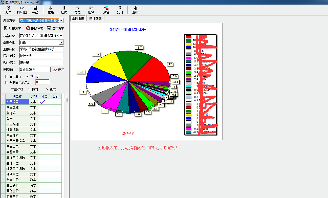Click the 拉高 stretch-taller icon
The width and height of the screenshot is (328, 198).
pyautogui.click(x=51, y=8)
